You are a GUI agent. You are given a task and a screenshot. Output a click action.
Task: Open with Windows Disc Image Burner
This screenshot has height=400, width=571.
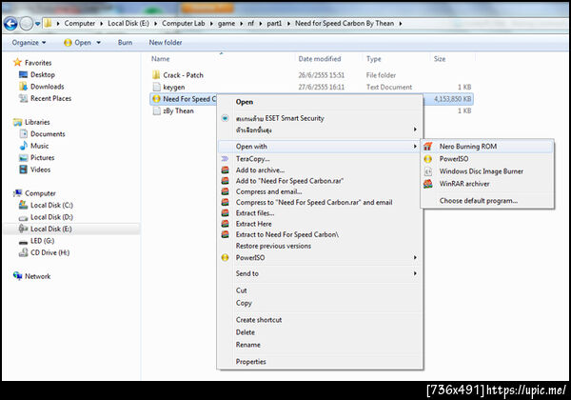(x=481, y=171)
